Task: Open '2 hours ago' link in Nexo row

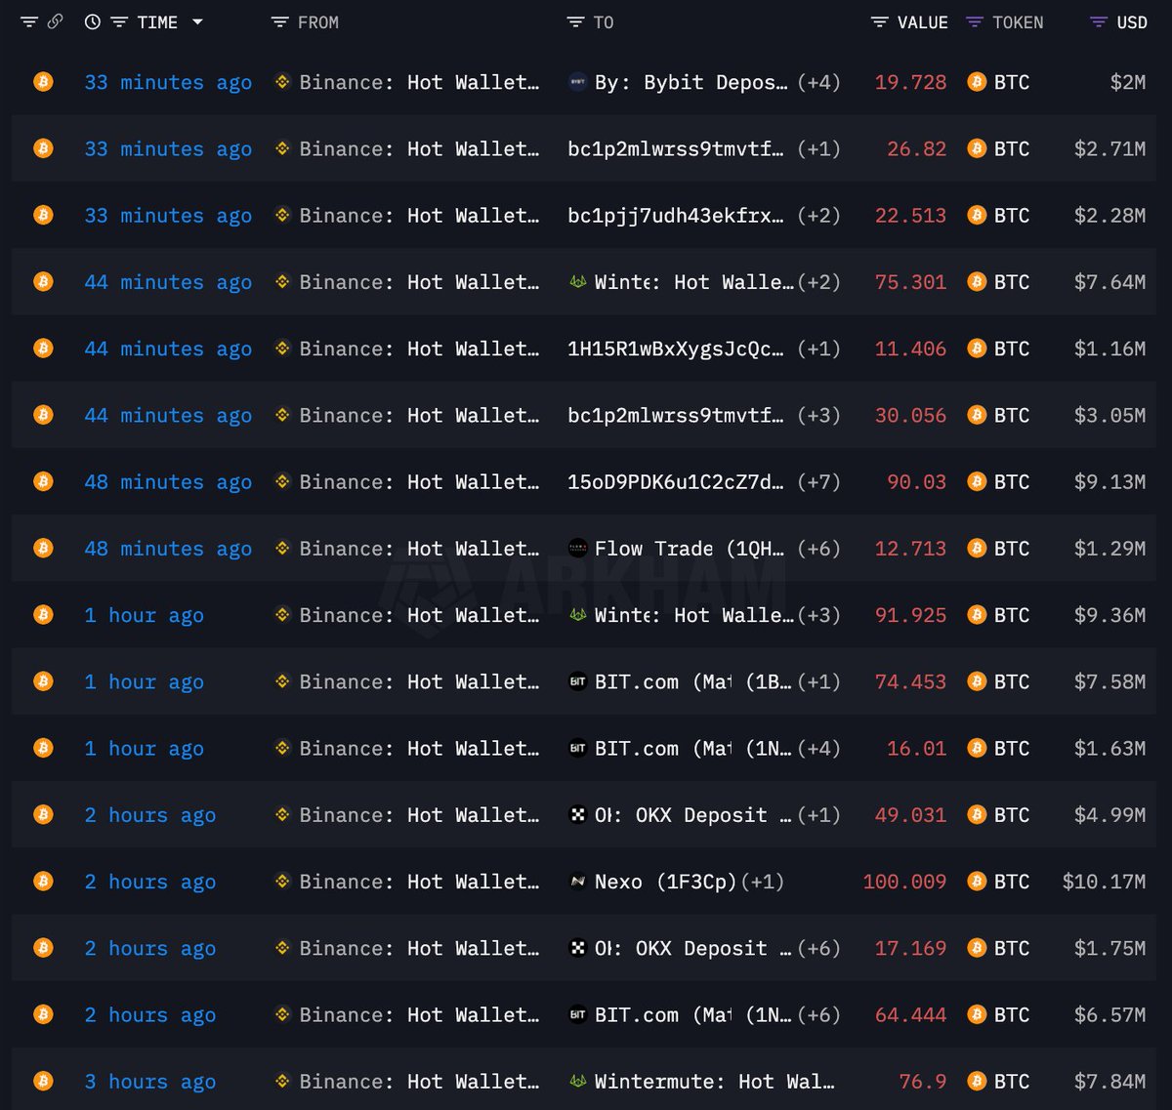Action: click(149, 883)
